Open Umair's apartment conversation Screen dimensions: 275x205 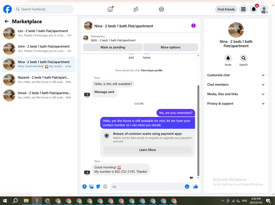click(x=38, y=95)
